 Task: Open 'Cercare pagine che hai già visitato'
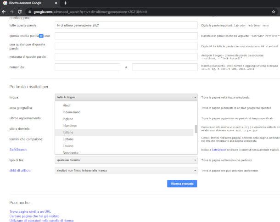(34, 216)
